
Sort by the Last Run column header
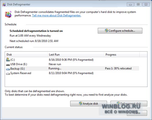pyautogui.click(x=76, y=55)
